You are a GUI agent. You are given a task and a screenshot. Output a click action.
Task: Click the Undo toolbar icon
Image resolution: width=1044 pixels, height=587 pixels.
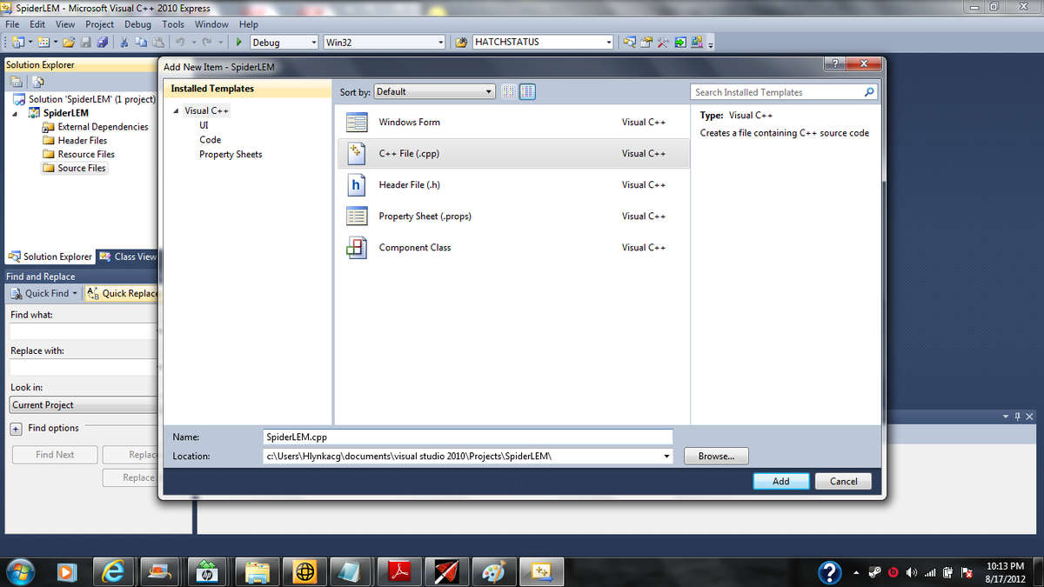tap(179, 42)
